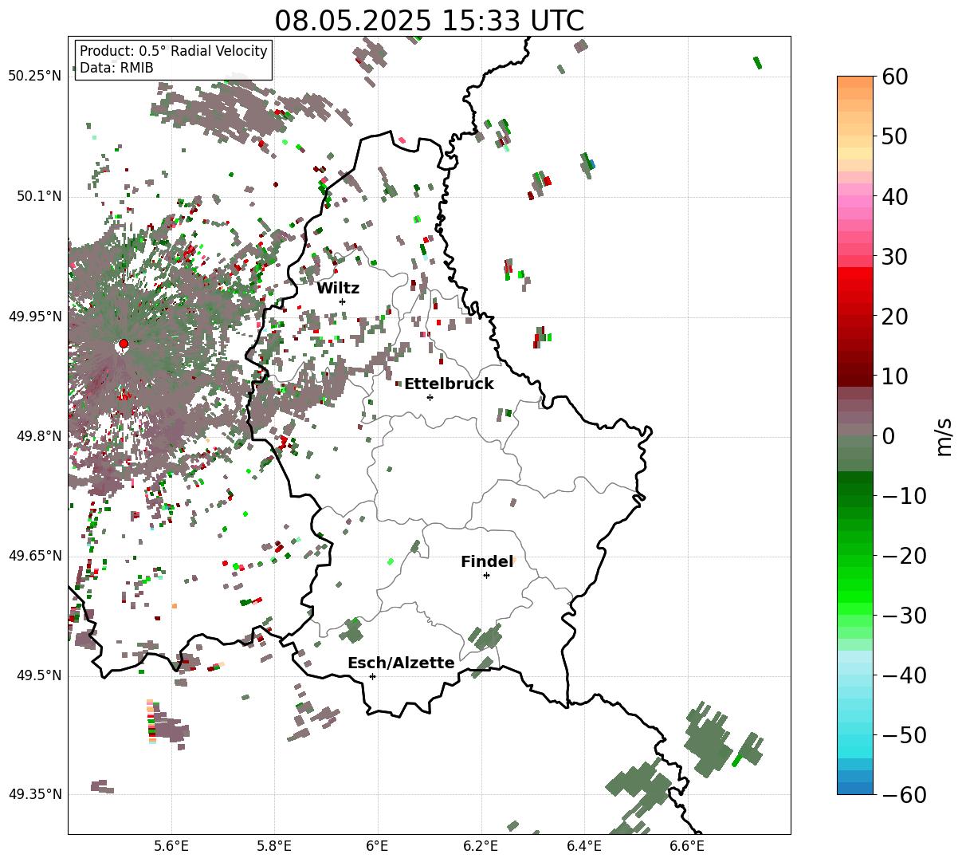The width and height of the screenshot is (962, 862).
Task: Click the Ettelbruck city label
Action: point(449,384)
